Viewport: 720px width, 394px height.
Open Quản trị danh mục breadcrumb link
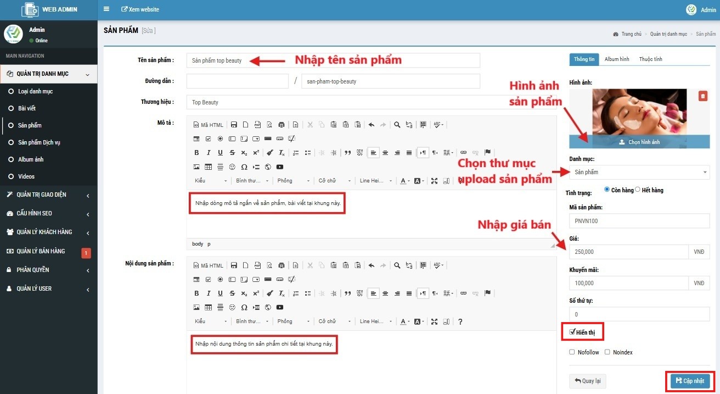click(x=668, y=34)
